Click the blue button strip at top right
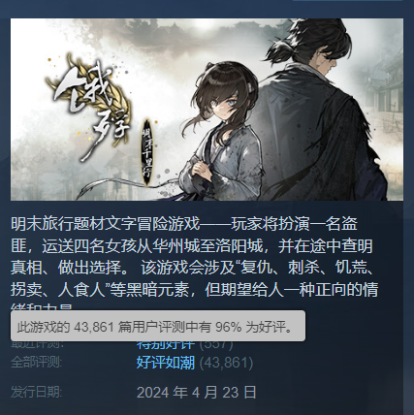The width and height of the screenshot is (414, 415). (x=348, y=1)
